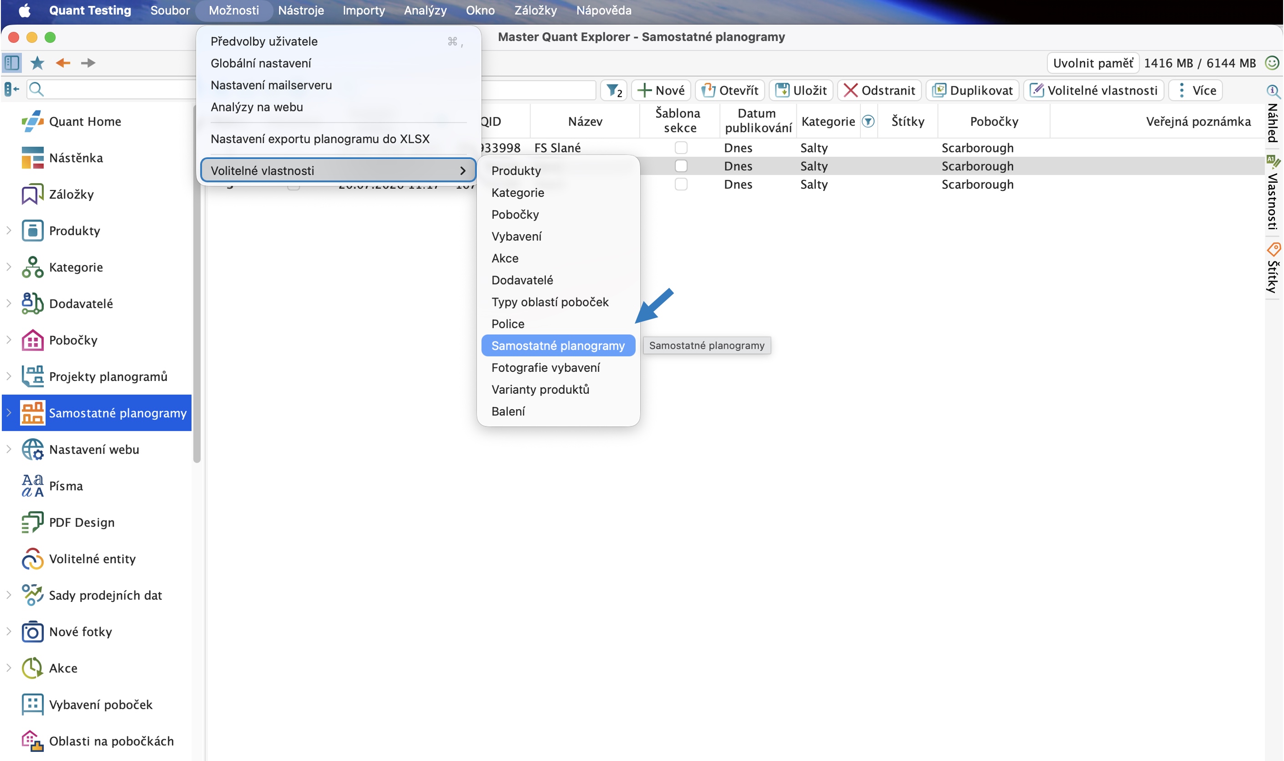Click the sidebar vertical scrollbar
The image size is (1284, 761).
[197, 285]
